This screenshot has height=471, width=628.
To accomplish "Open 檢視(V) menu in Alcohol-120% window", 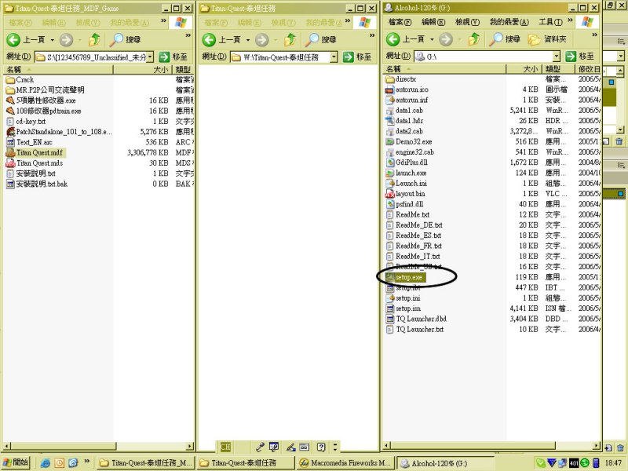I will point(467,22).
